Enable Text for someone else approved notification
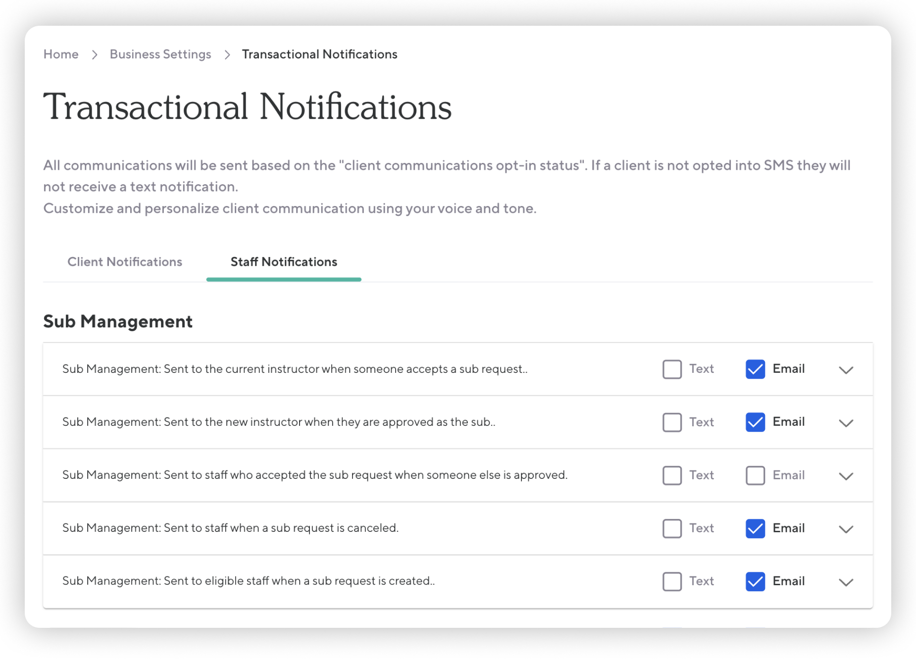Viewport: 916px width, 661px height. (672, 475)
